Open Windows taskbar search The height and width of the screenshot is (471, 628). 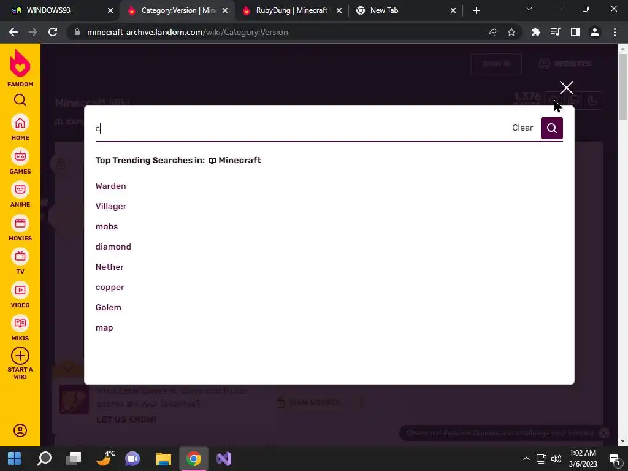tap(44, 459)
